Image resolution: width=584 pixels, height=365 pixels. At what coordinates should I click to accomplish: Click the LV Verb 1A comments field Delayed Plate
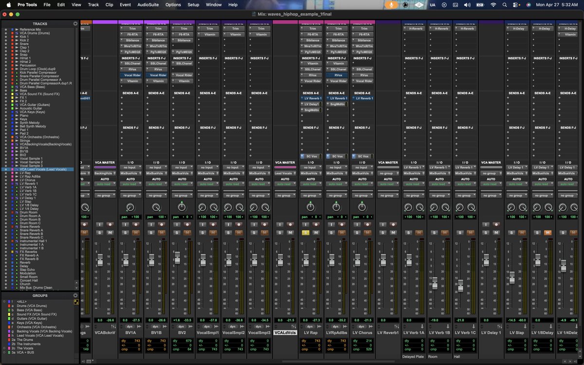pos(413,356)
